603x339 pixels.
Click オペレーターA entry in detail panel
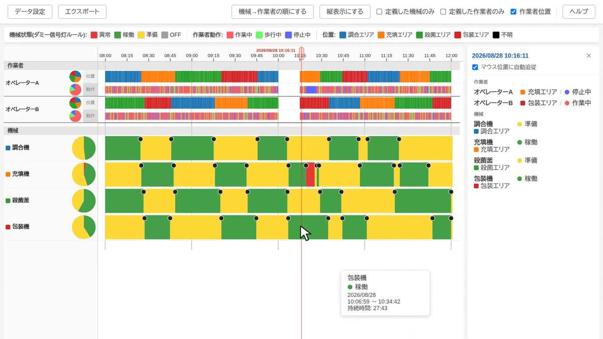(x=532, y=92)
